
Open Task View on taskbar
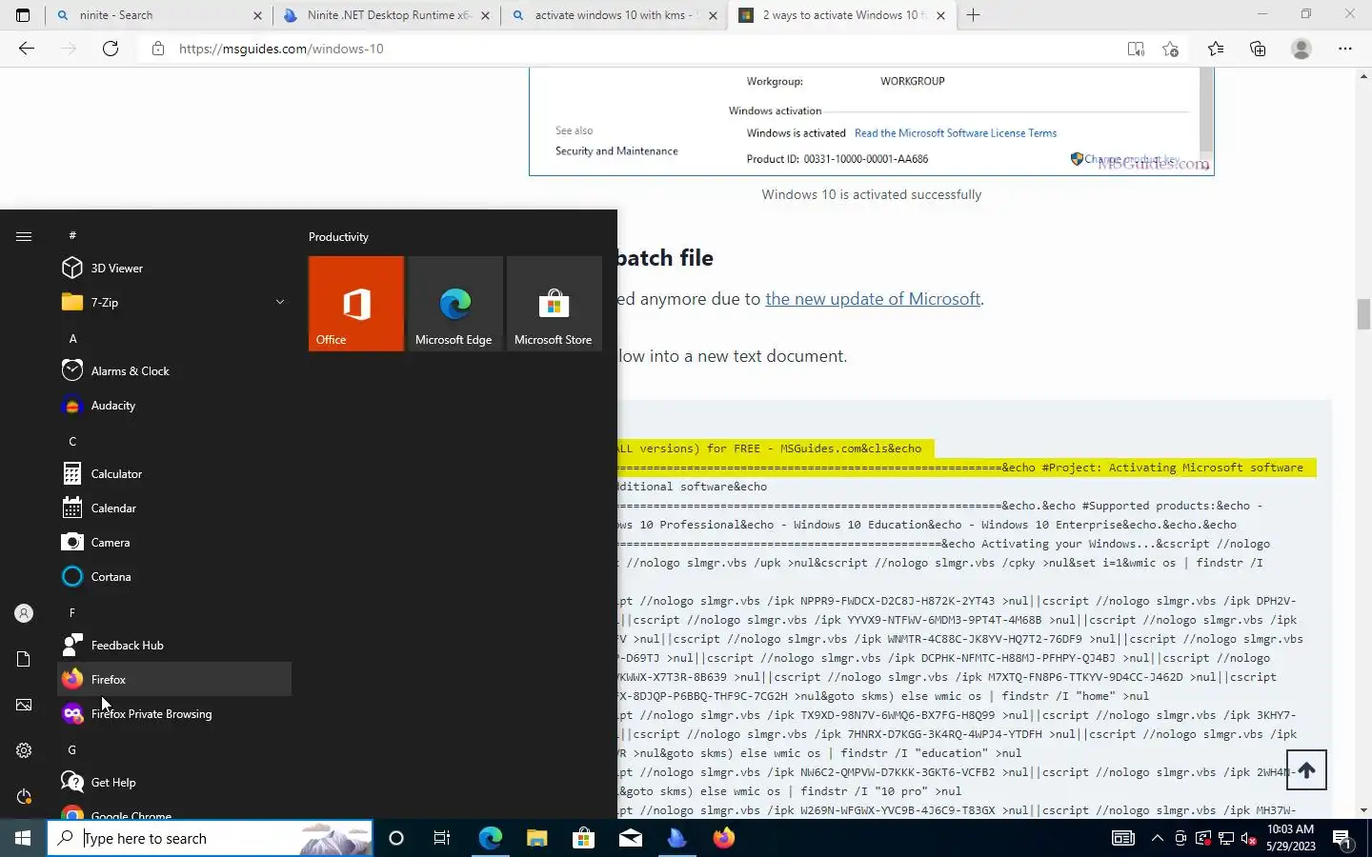point(442,838)
